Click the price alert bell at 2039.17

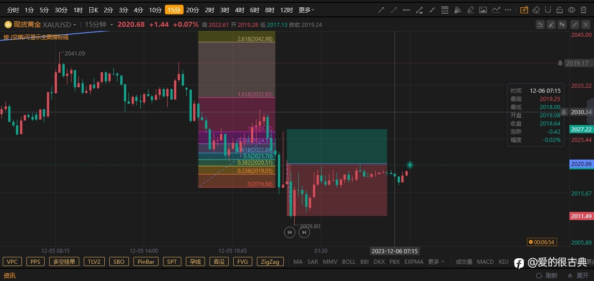coord(560,63)
